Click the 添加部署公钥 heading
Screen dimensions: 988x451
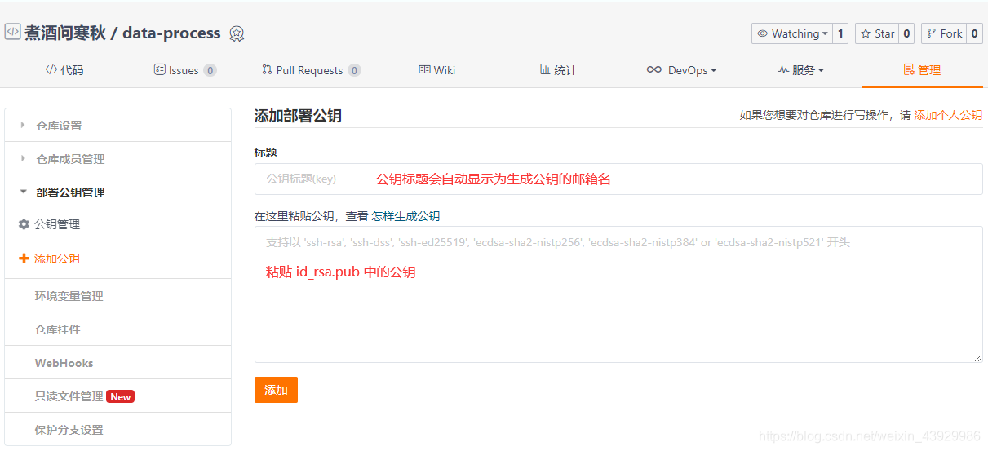tap(298, 116)
